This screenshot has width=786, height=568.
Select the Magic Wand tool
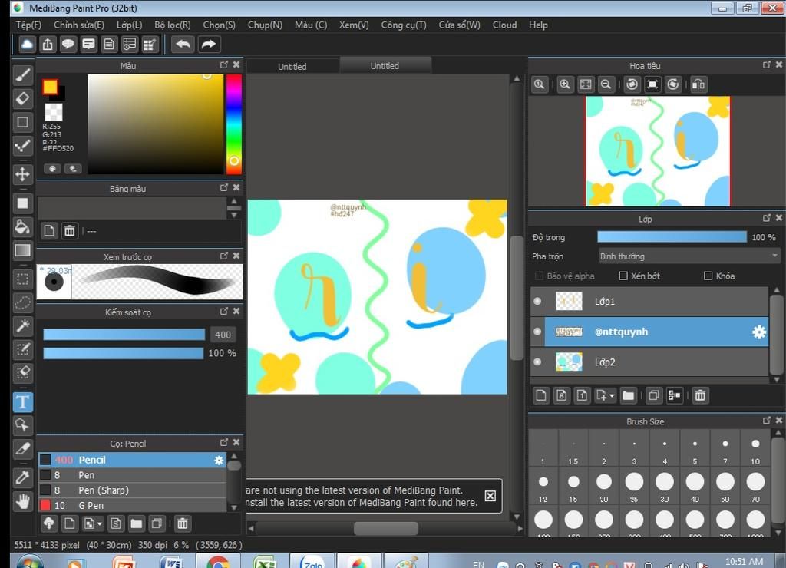coord(22,326)
